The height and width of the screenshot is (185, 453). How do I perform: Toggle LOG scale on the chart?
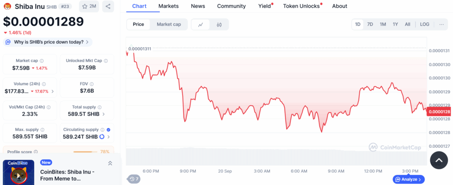pyautogui.click(x=424, y=24)
